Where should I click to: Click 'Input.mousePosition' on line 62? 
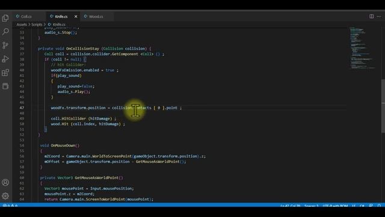pyautogui.click(x=111, y=189)
